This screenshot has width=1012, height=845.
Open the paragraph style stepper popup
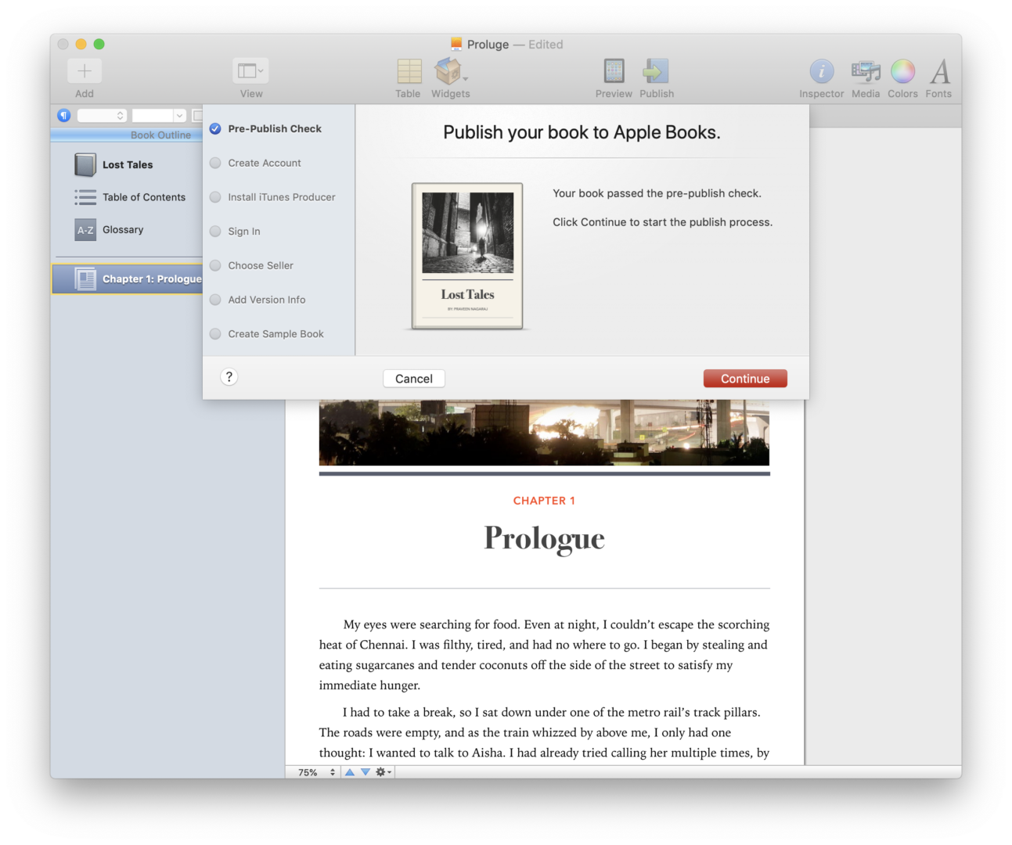tap(102, 116)
